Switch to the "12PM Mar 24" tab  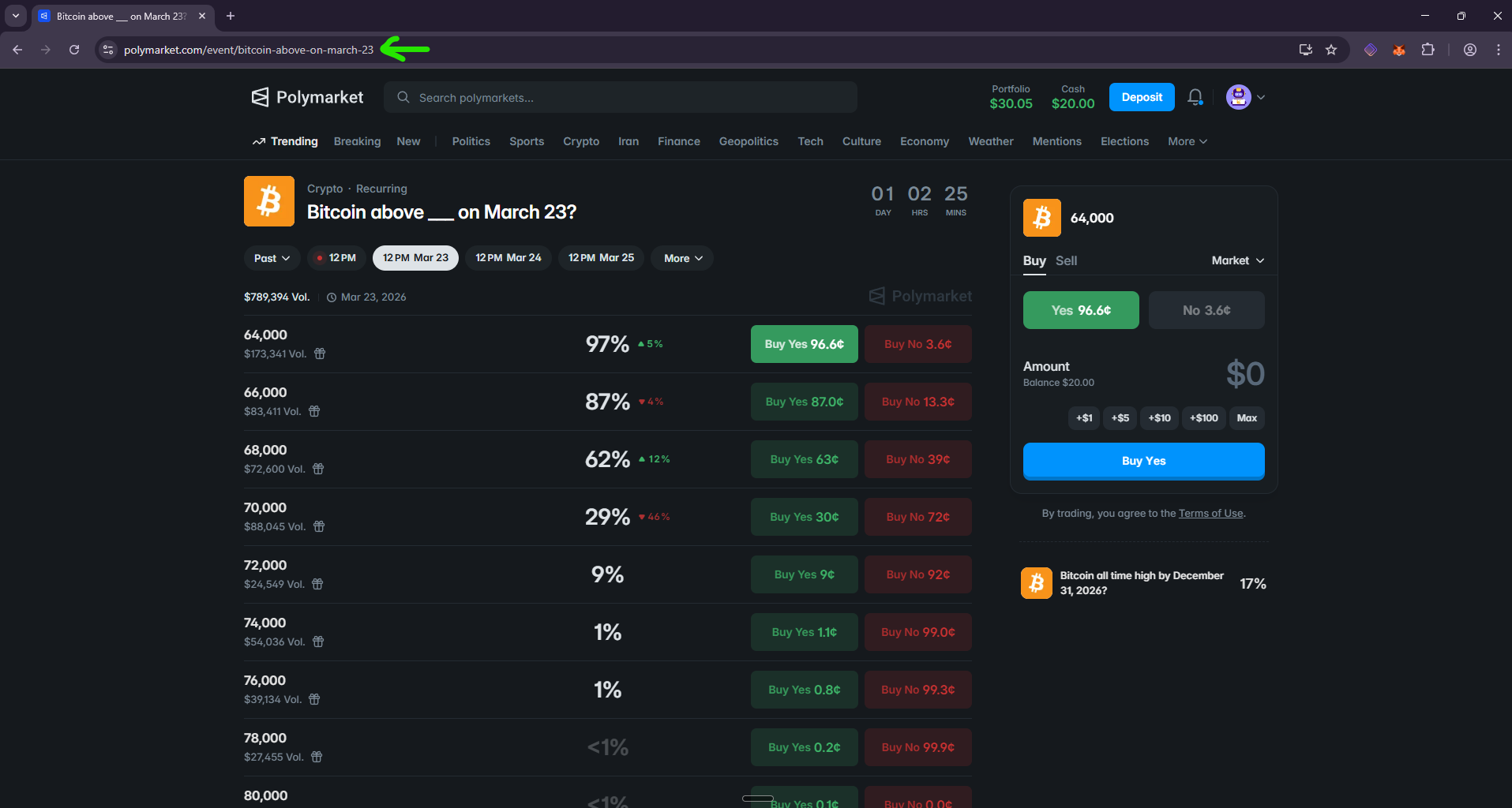click(x=508, y=257)
